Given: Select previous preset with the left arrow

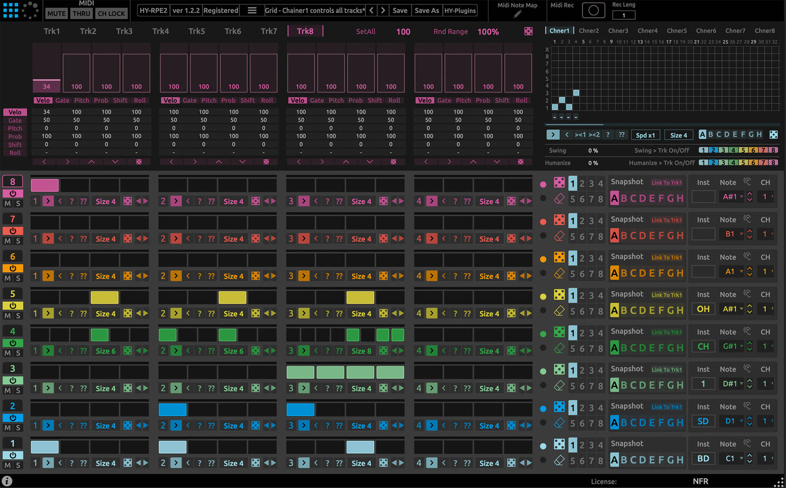Looking at the screenshot, I should [372, 10].
